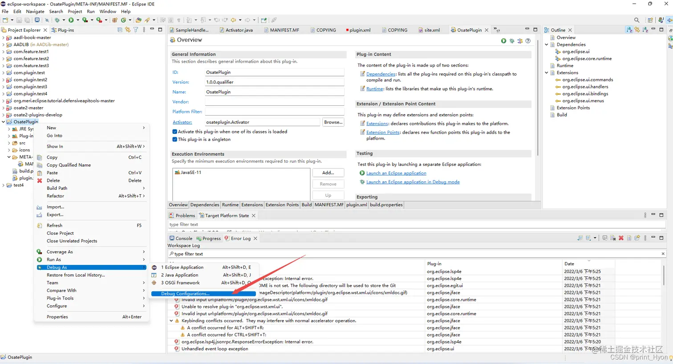Open the Activator.java editor tab

(x=236, y=30)
